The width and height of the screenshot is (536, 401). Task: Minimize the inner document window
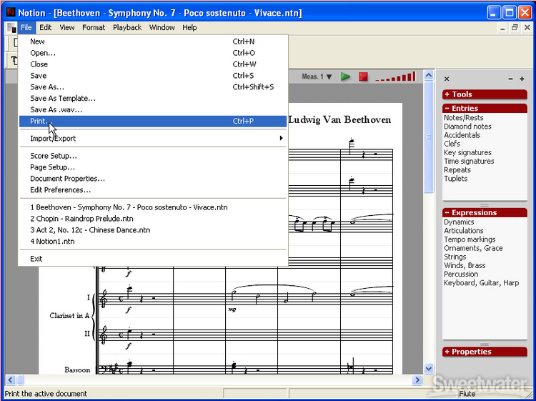[x=502, y=28]
